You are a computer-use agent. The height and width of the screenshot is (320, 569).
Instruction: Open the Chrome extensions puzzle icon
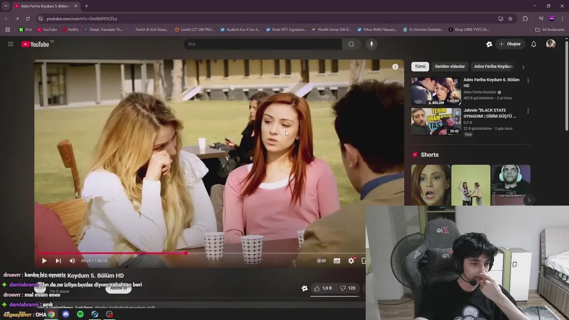click(x=525, y=19)
